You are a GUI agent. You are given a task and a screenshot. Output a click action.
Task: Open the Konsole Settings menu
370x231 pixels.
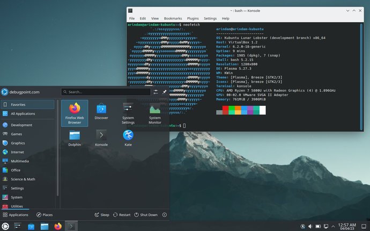[210, 18]
